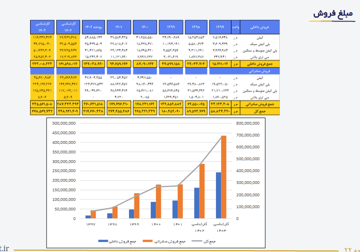
Task: Click the فروش داخلی table header cell
Action: click(260, 27)
